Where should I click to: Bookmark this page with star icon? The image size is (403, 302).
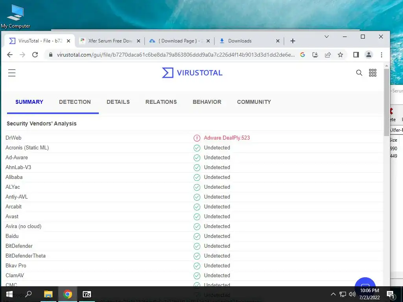340,55
